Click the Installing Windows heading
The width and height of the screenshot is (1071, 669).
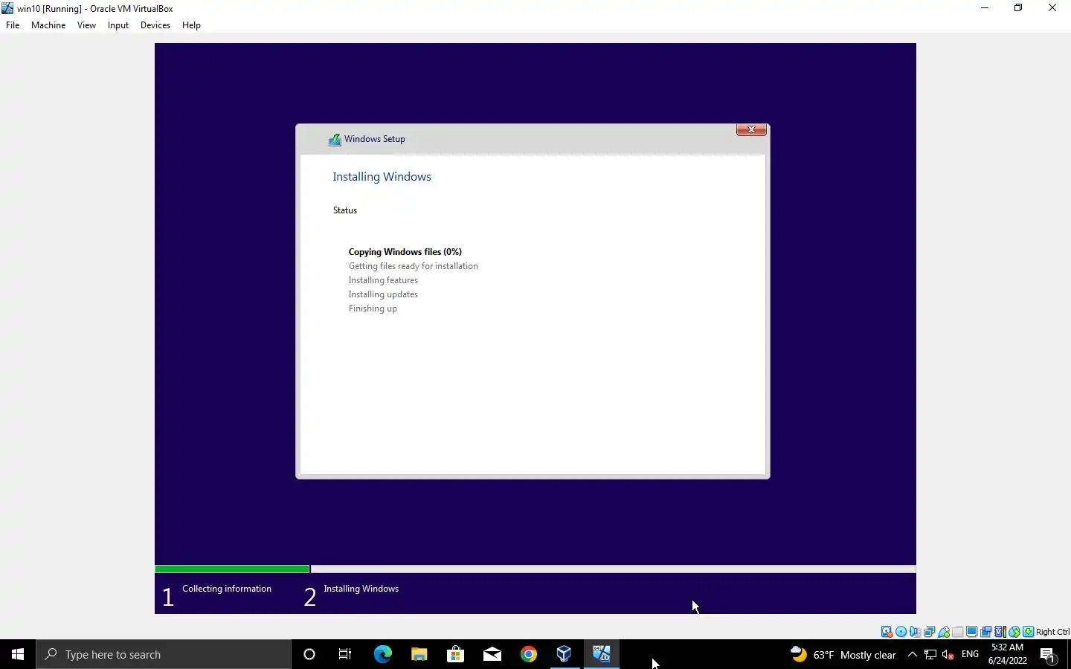(382, 177)
